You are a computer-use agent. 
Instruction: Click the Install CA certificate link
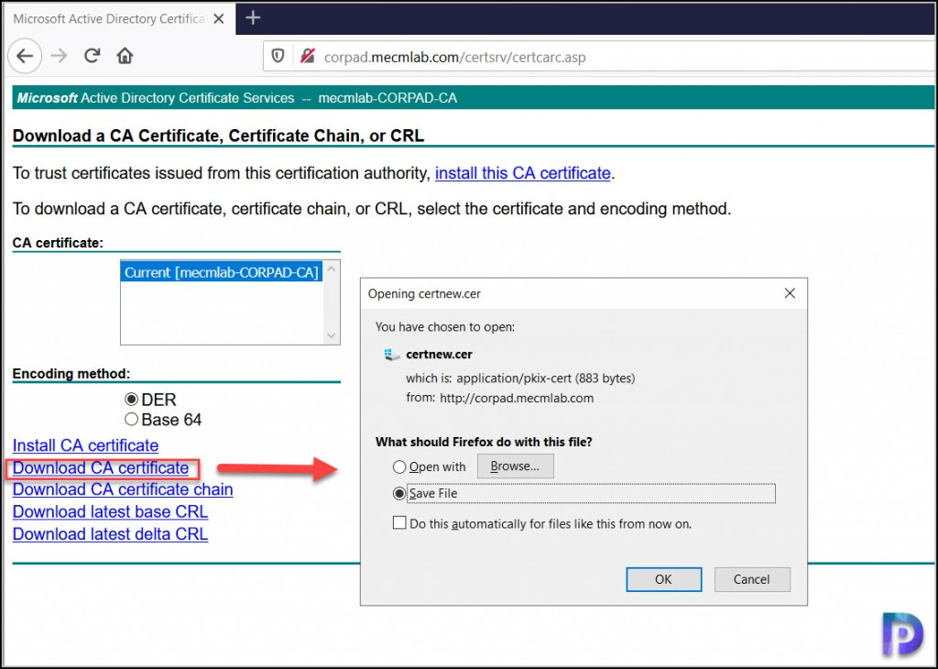[85, 445]
